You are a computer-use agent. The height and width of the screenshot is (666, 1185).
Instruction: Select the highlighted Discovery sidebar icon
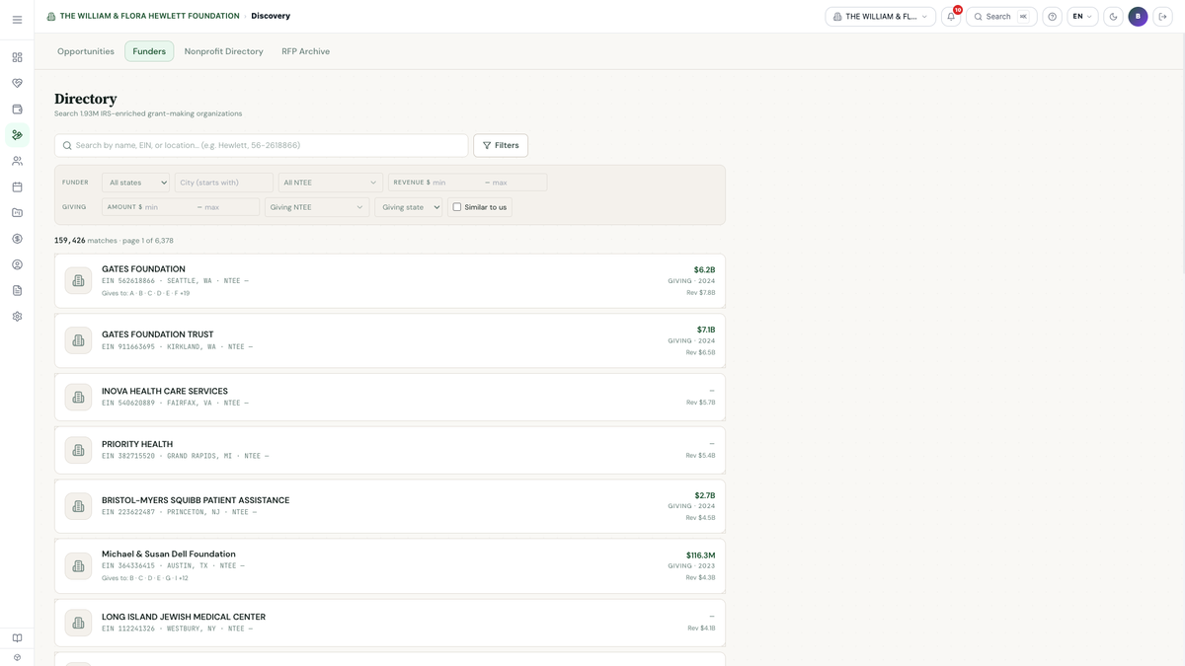coord(17,135)
